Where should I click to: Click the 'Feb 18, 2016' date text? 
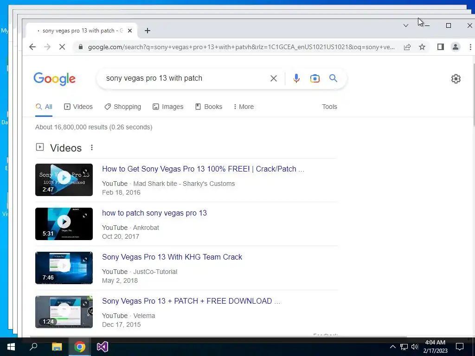coord(121,192)
